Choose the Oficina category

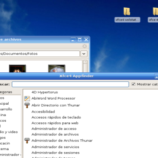click(3, 115)
